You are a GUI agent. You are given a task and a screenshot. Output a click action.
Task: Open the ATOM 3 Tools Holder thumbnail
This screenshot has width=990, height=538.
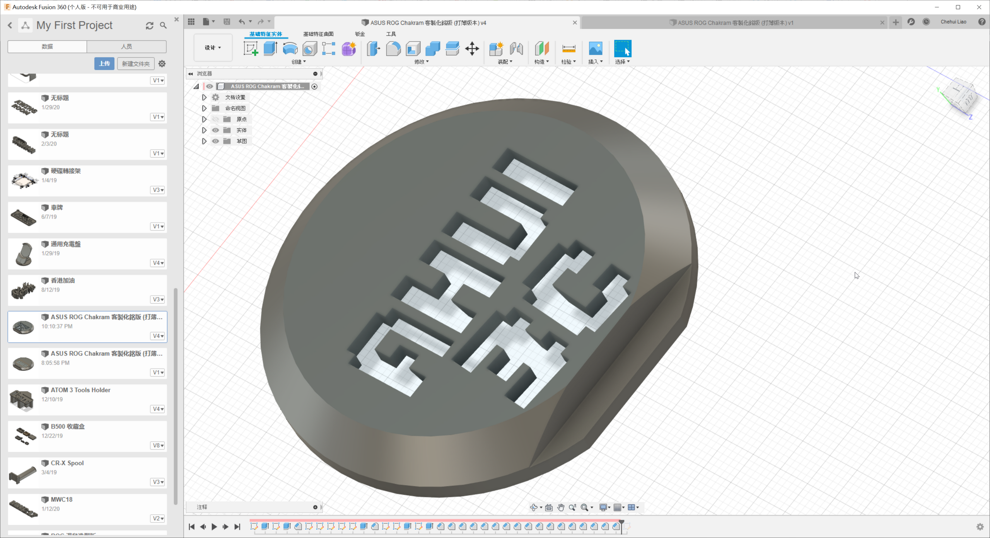click(x=22, y=400)
